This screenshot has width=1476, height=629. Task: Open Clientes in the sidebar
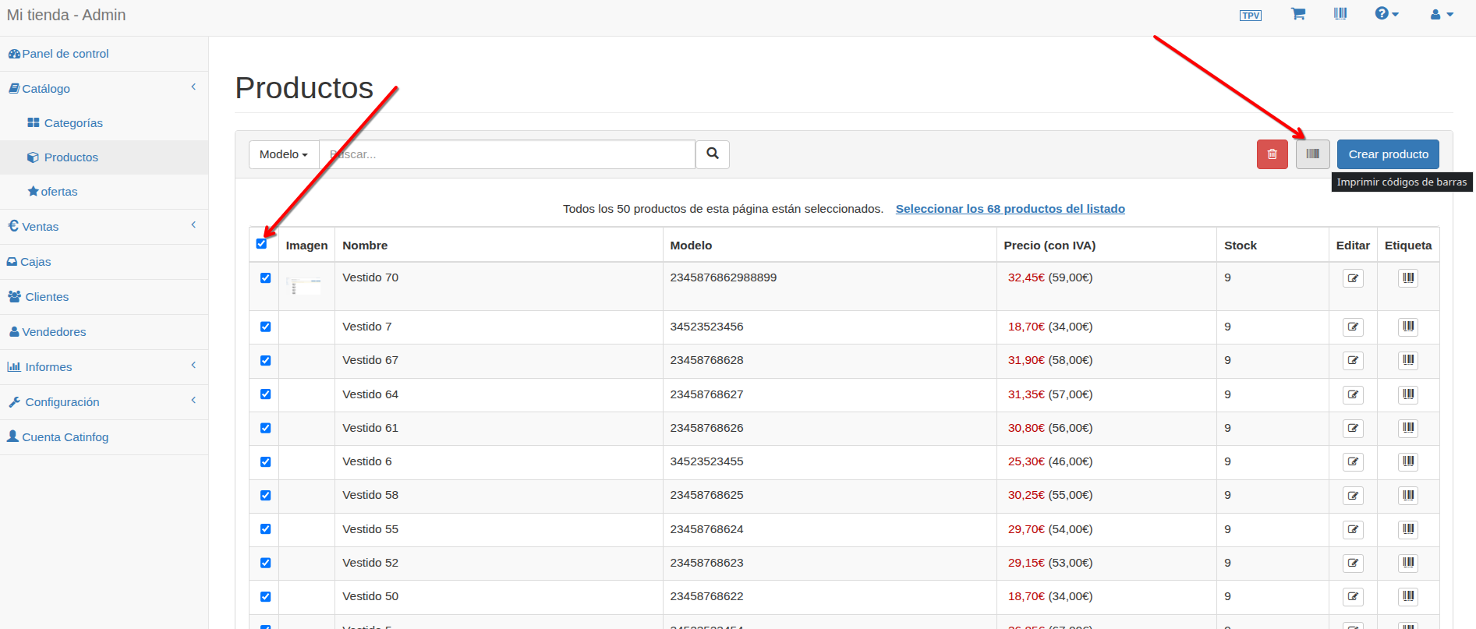pos(47,297)
